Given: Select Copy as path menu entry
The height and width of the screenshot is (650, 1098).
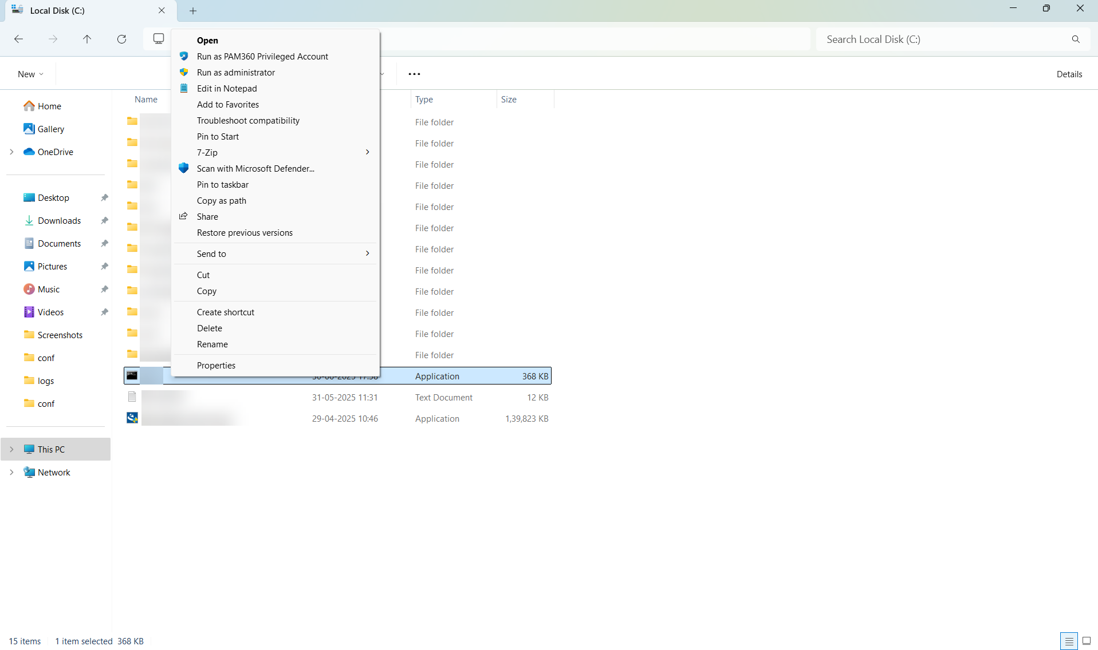Looking at the screenshot, I should click(221, 201).
